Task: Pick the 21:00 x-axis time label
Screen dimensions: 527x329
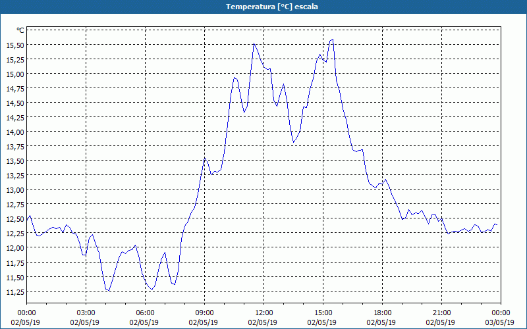Action: 441,313
